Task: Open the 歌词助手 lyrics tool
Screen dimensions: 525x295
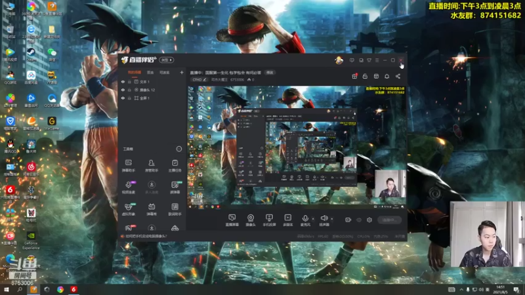Action: [175, 209]
